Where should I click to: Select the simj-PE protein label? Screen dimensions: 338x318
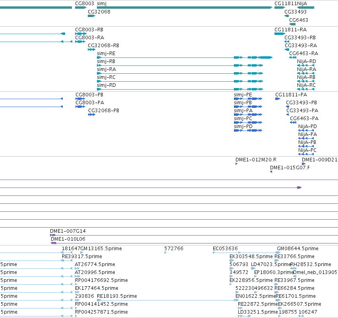click(243, 95)
